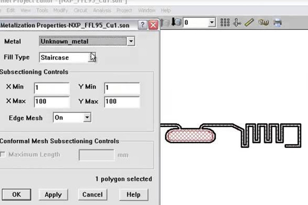This screenshot has width=308, height=205.
Task: Open the Fill Type Staircase dropdown
Action: (x=92, y=57)
